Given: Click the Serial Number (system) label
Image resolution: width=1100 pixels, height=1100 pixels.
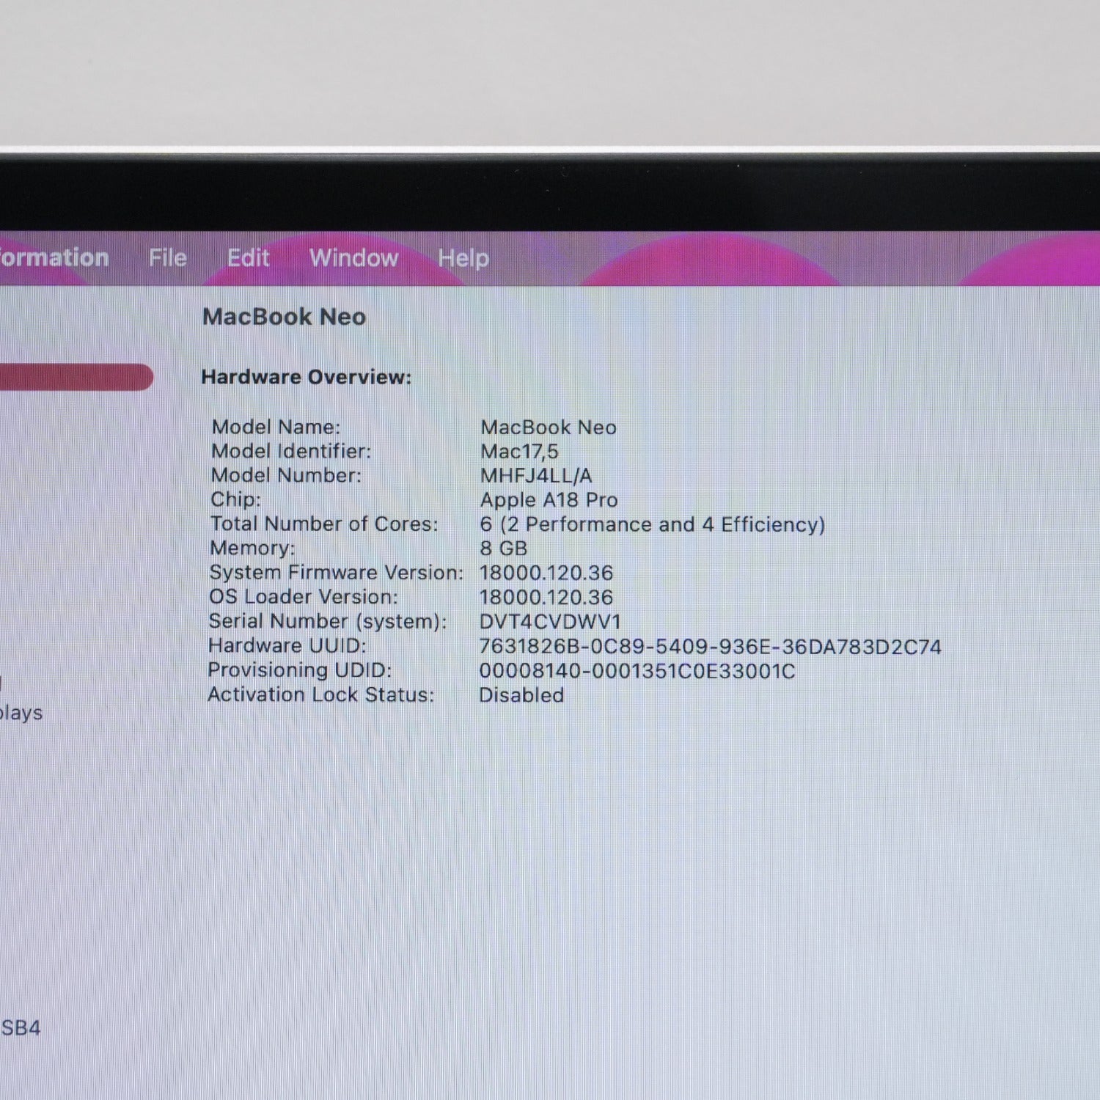Looking at the screenshot, I should pos(328,621).
